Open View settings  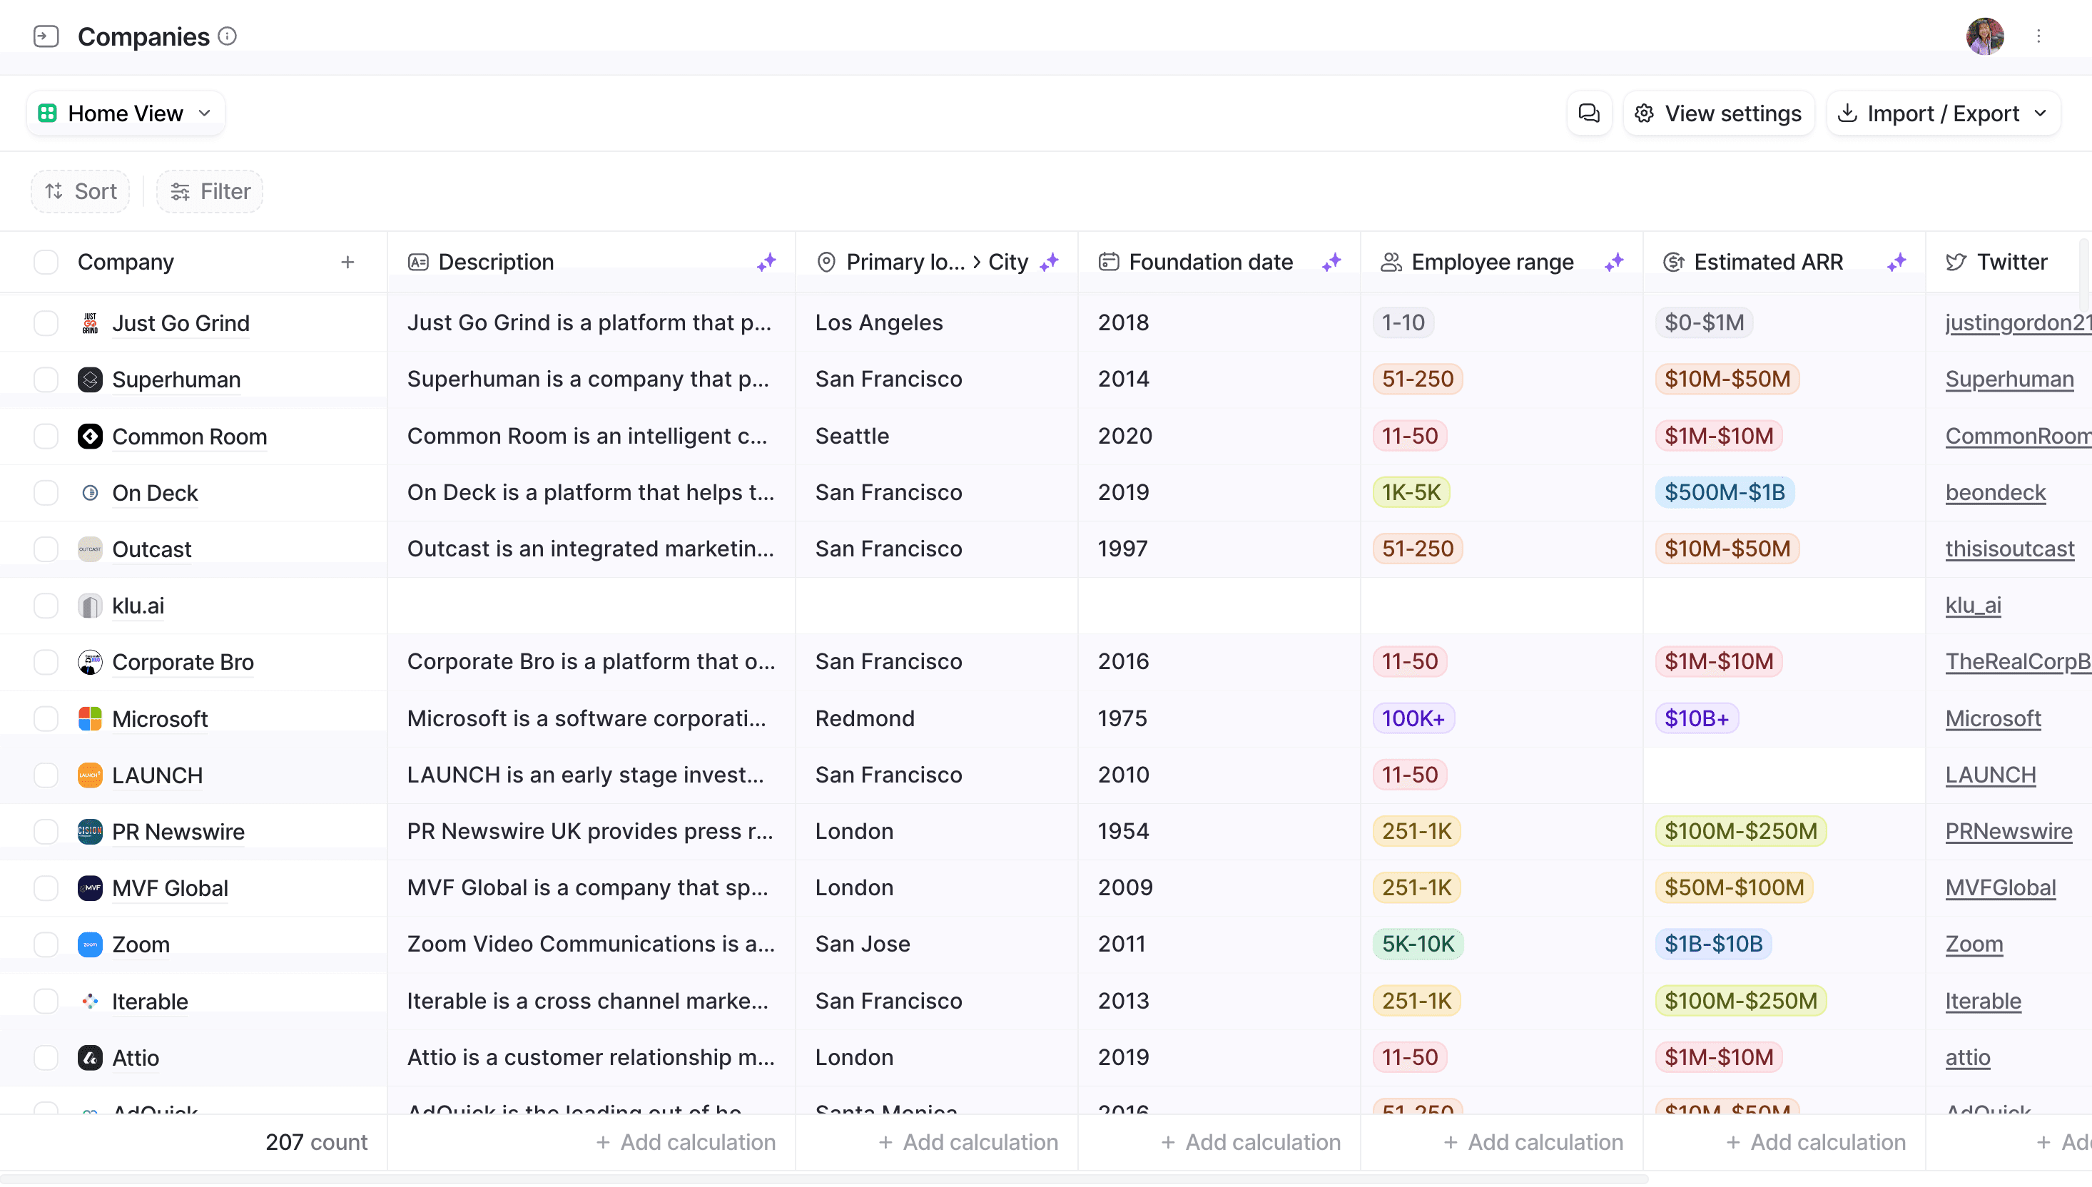click(1719, 113)
